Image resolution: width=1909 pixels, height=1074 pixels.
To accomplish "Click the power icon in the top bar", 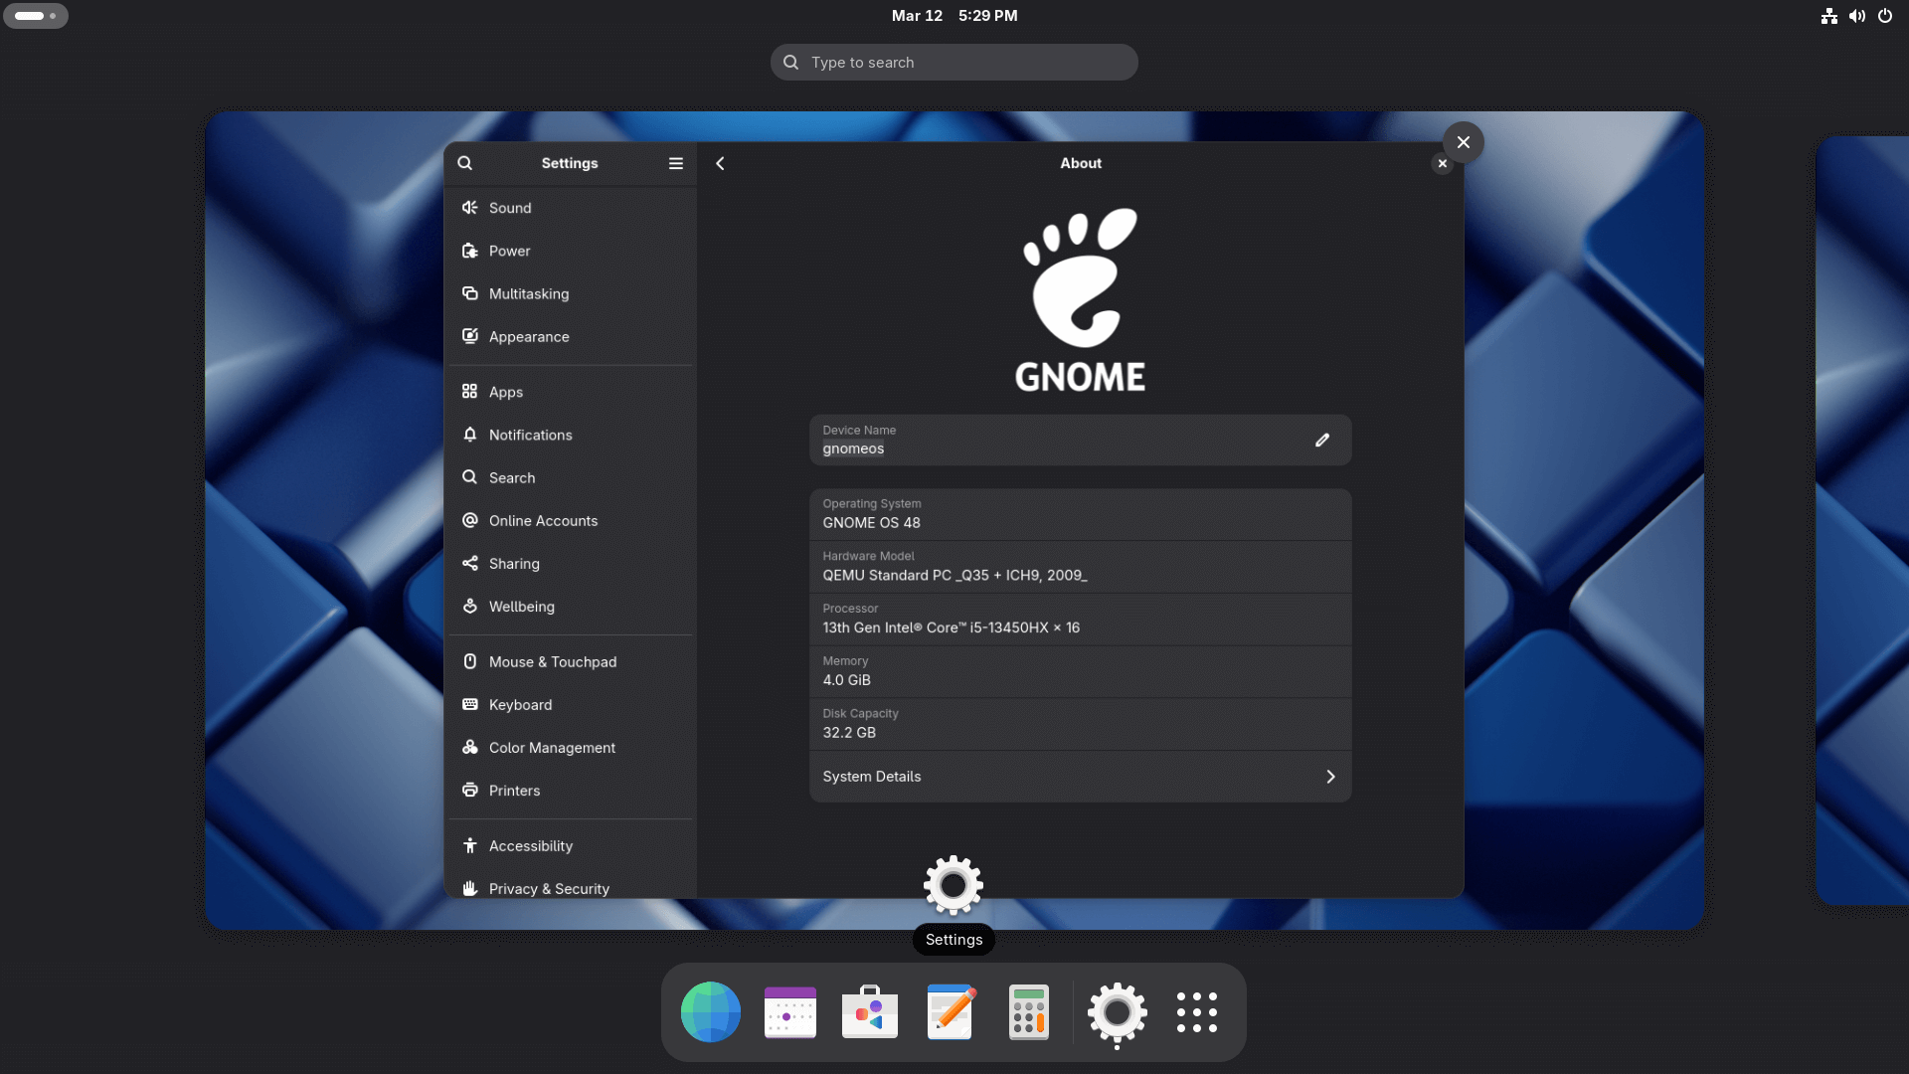I will (1885, 16).
